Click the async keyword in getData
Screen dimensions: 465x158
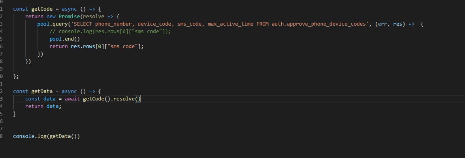(69, 91)
